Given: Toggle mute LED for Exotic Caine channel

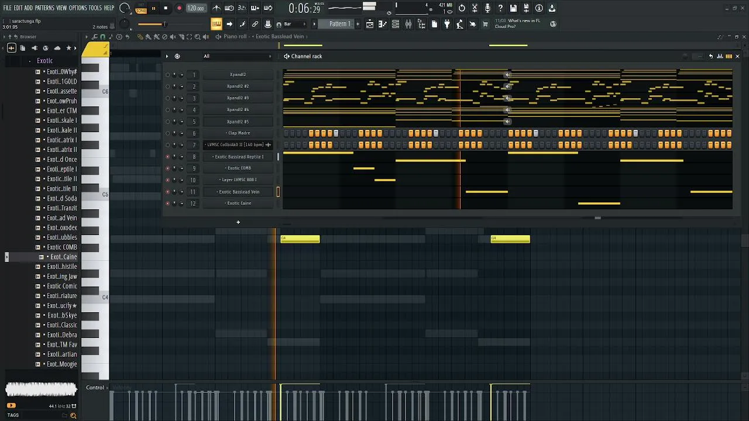Looking at the screenshot, I should click(168, 203).
